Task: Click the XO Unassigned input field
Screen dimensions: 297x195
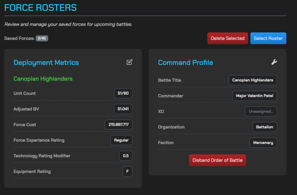Action: pos(261,111)
